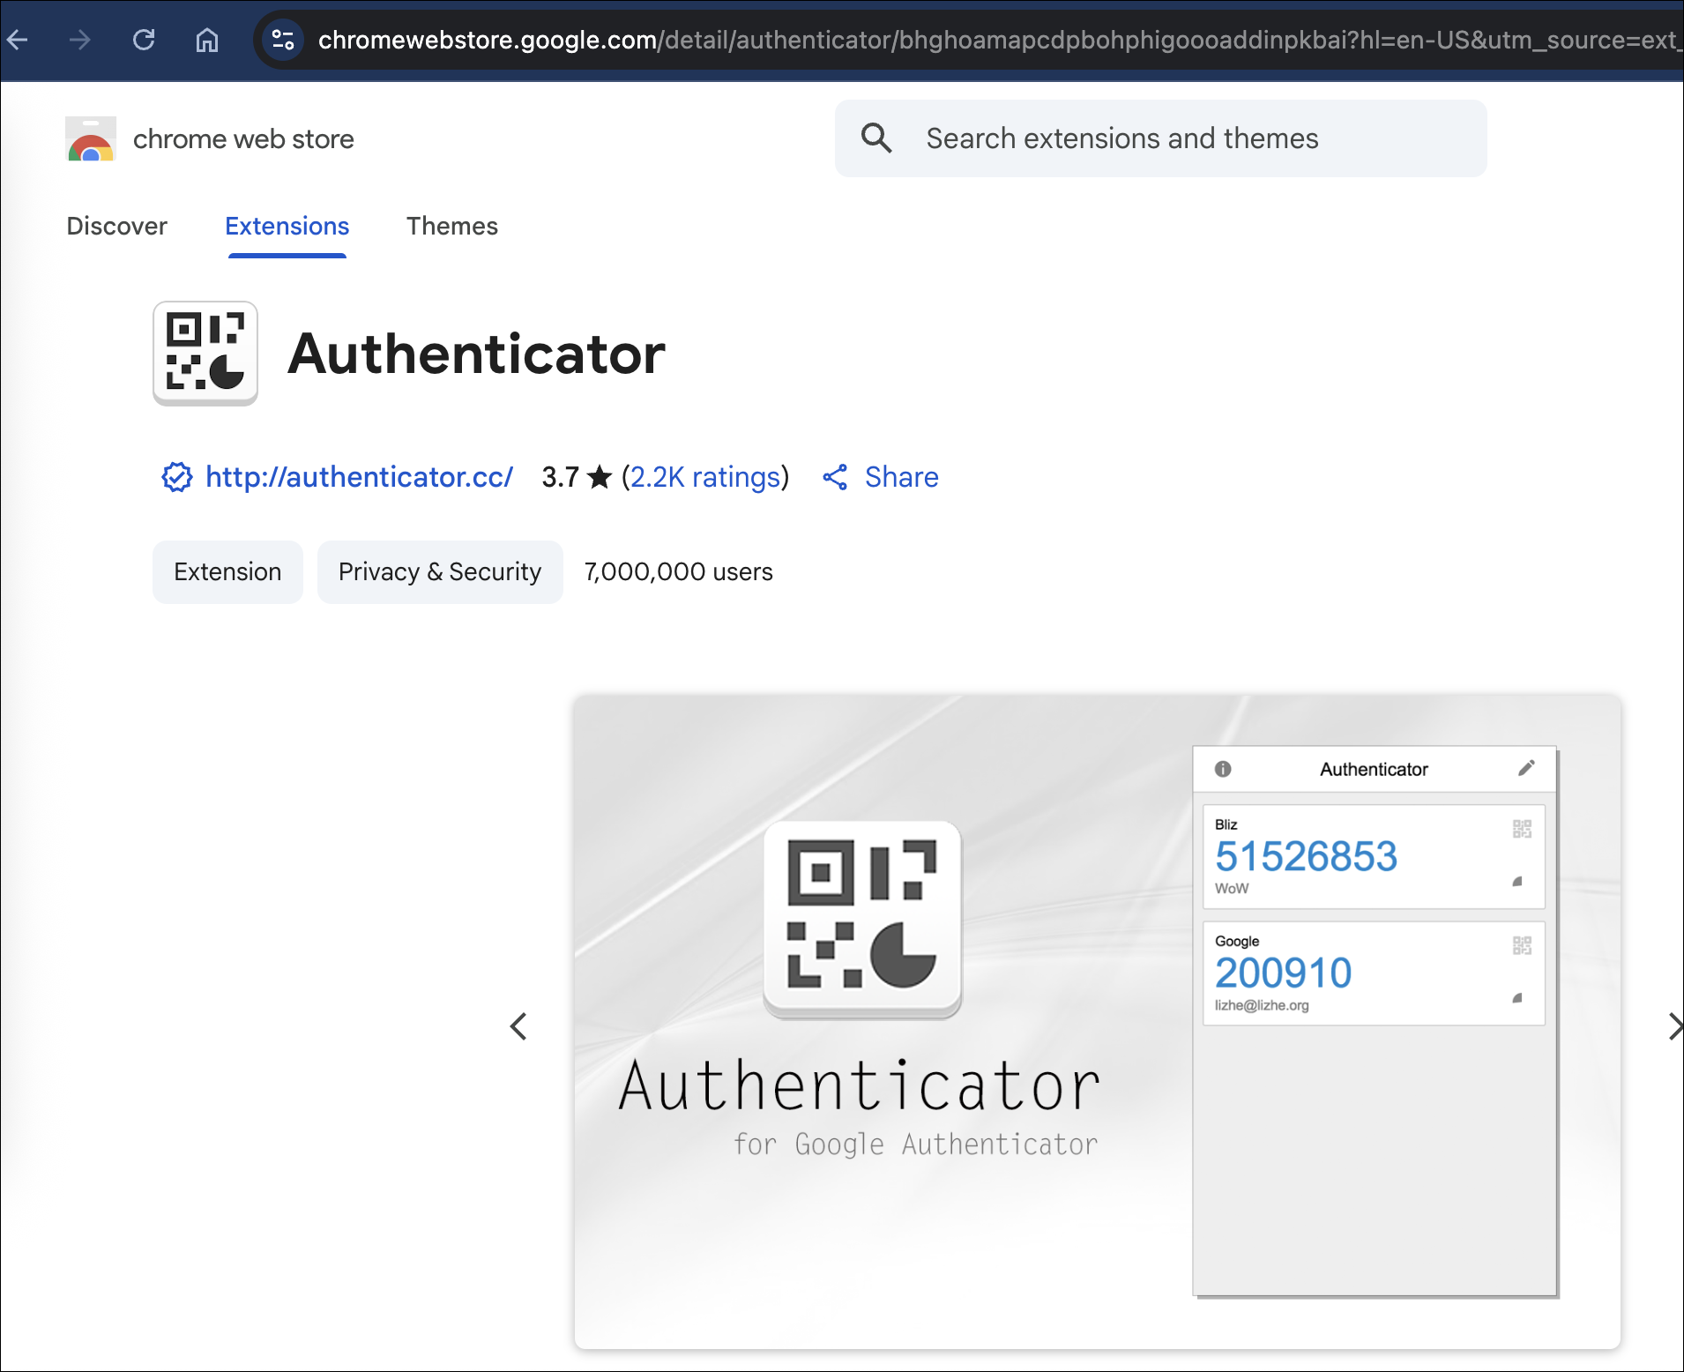Reload the current page
1684x1372 pixels.
pos(145,40)
